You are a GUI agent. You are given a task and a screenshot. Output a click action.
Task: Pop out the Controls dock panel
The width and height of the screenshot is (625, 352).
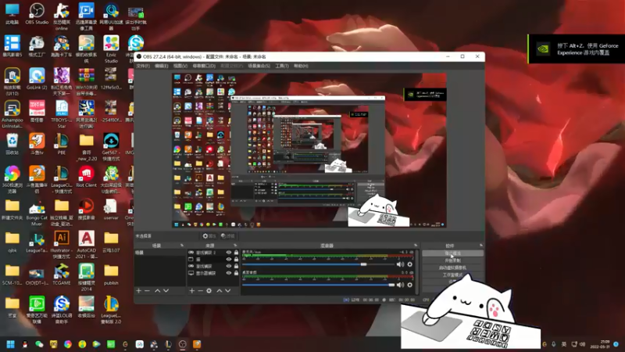pyautogui.click(x=480, y=246)
